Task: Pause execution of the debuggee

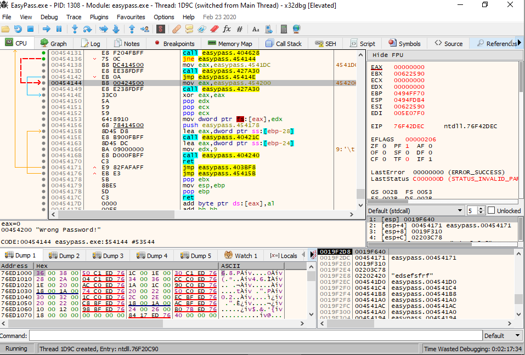Action: pyautogui.click(x=59, y=29)
